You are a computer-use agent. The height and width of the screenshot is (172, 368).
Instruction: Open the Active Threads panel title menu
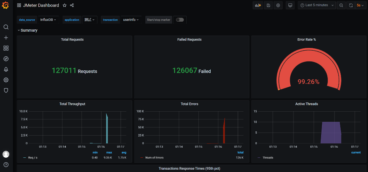click(x=307, y=104)
